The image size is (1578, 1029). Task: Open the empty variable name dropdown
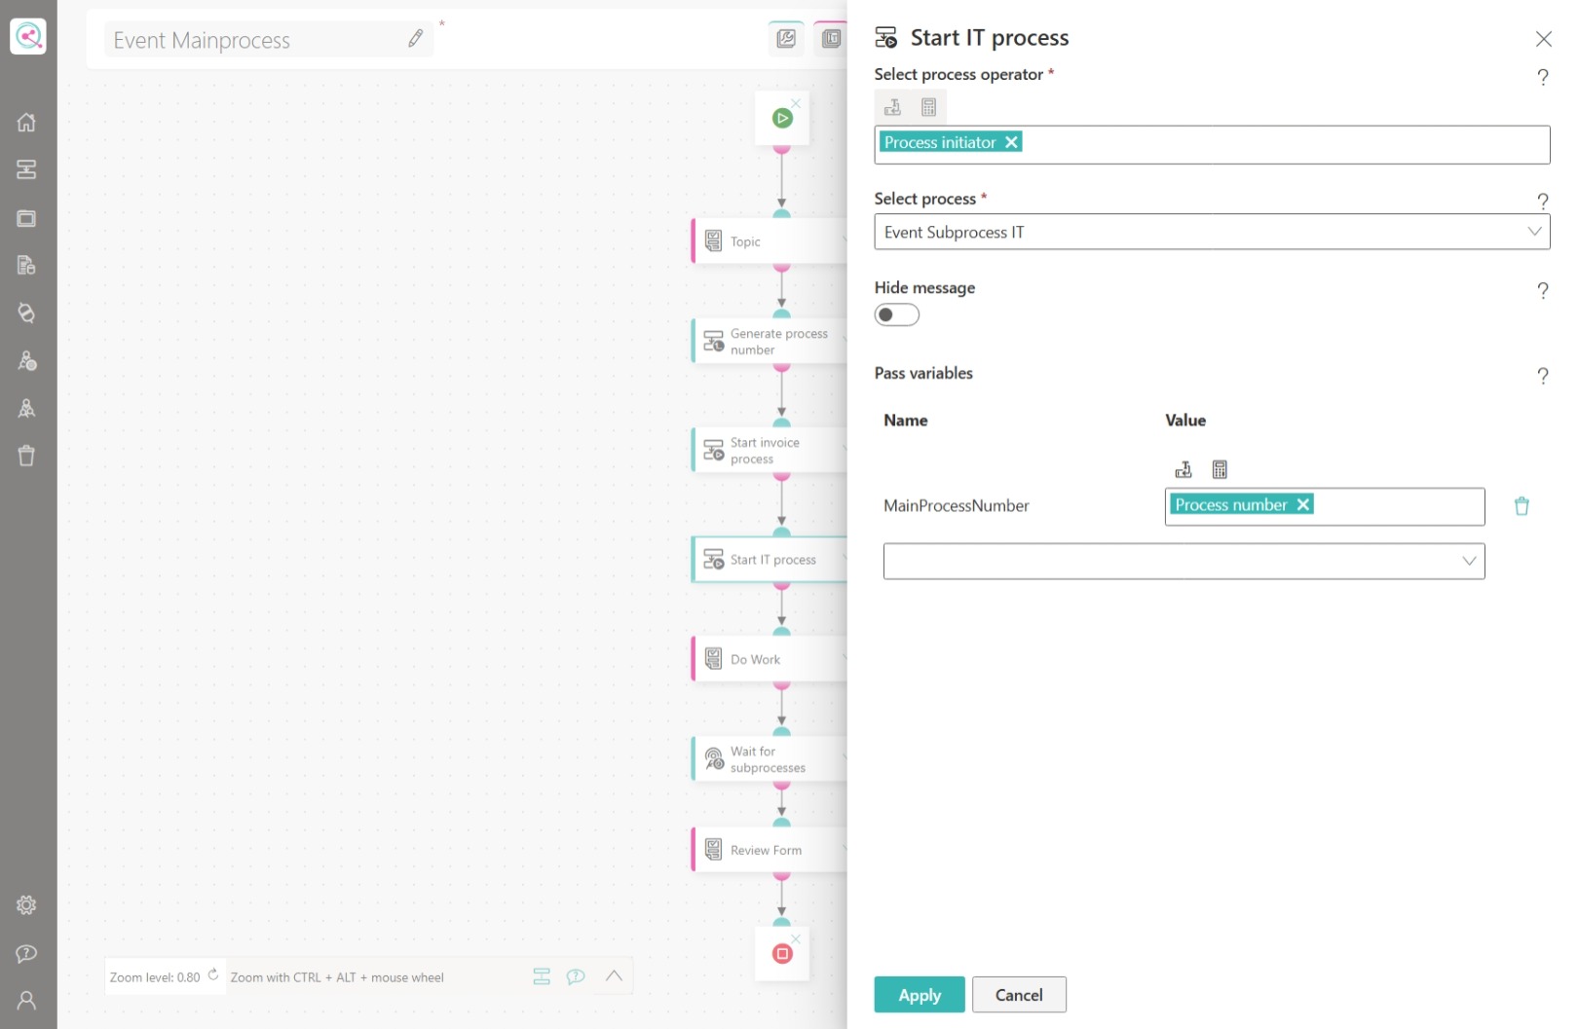(1183, 561)
